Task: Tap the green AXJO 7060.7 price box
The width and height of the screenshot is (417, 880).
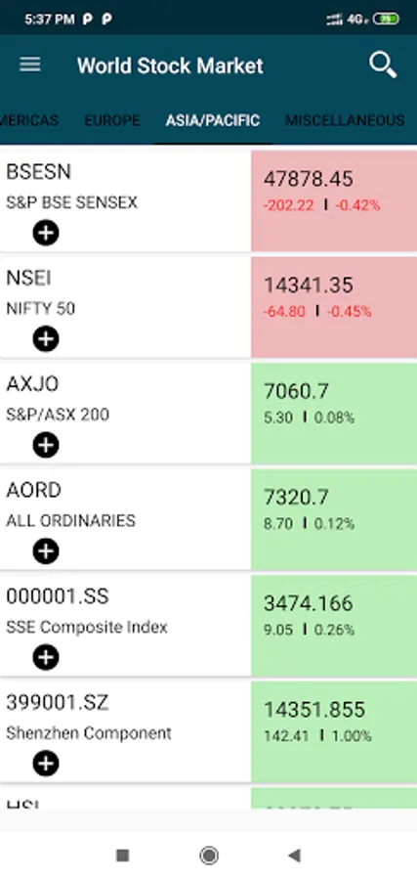Action: (x=334, y=413)
